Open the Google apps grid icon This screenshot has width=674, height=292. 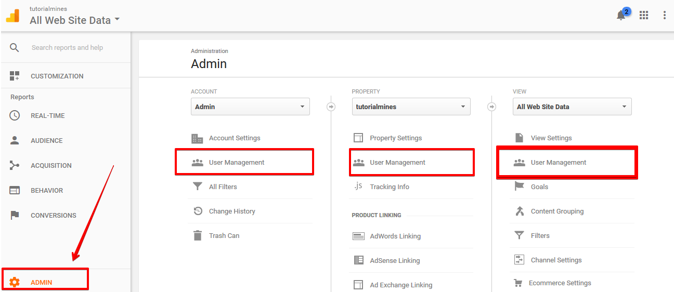644,15
